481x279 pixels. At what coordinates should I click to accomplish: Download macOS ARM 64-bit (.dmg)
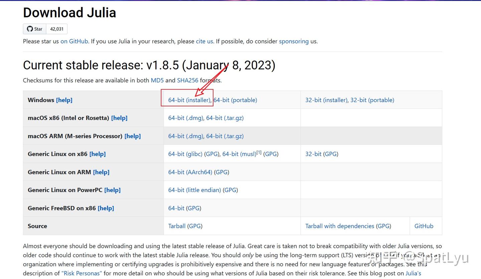(186, 136)
